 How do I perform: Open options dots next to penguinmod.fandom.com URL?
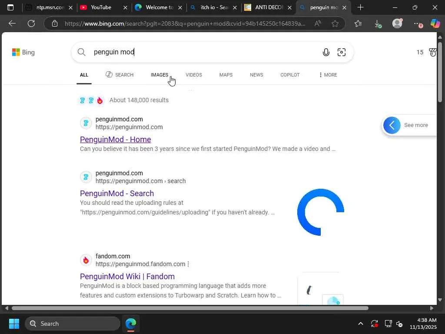pos(188,264)
